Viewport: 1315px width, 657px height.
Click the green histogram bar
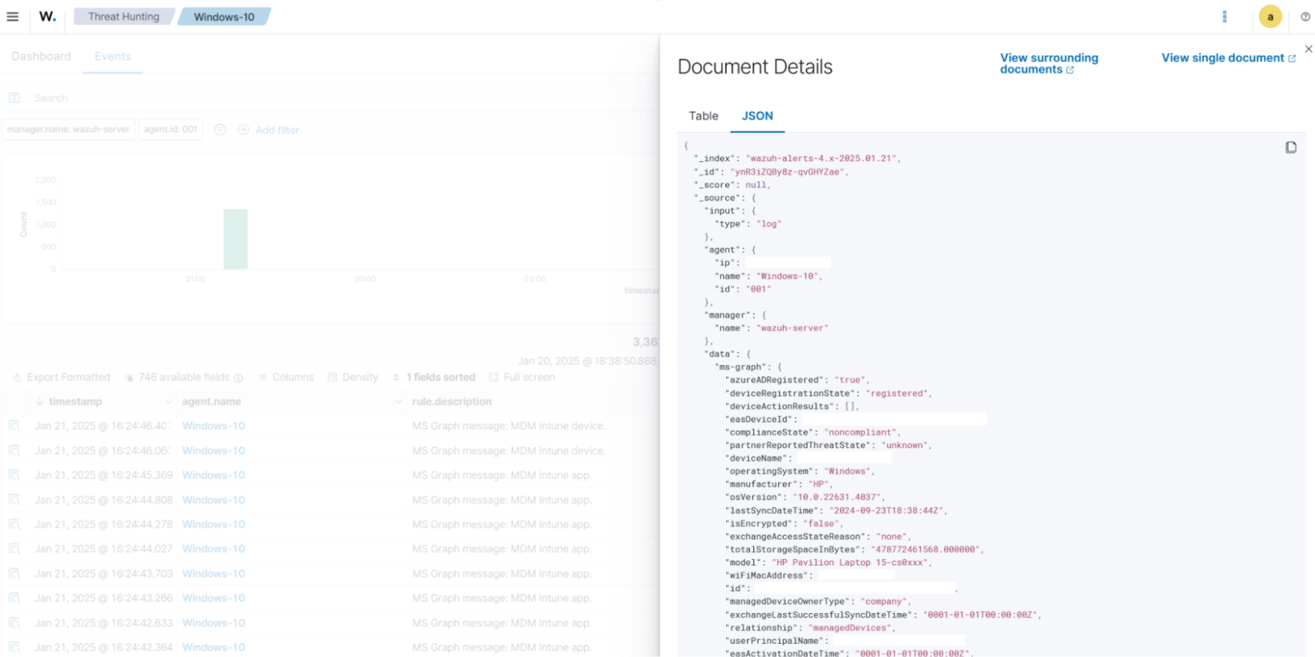(236, 239)
